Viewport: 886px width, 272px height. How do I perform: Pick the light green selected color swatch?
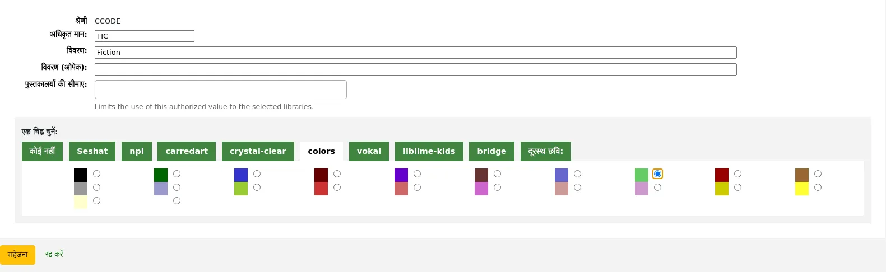(x=642, y=175)
